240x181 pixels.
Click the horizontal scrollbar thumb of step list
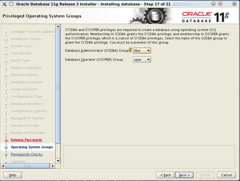[x=27, y=166]
